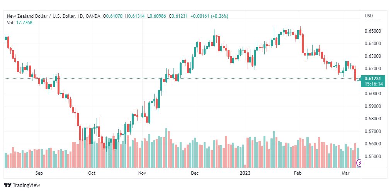The width and height of the screenshot is (391, 192).
Task: Open the TradingView link text
Action: pos(26,185)
